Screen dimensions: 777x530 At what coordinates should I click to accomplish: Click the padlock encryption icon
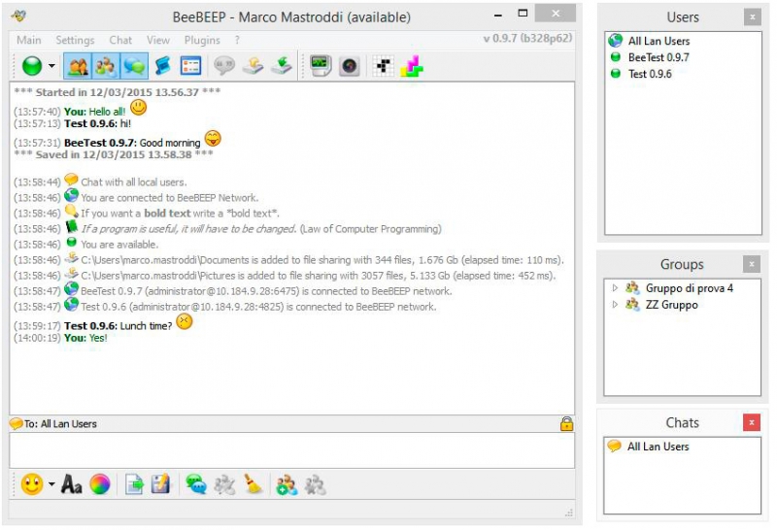point(566,423)
